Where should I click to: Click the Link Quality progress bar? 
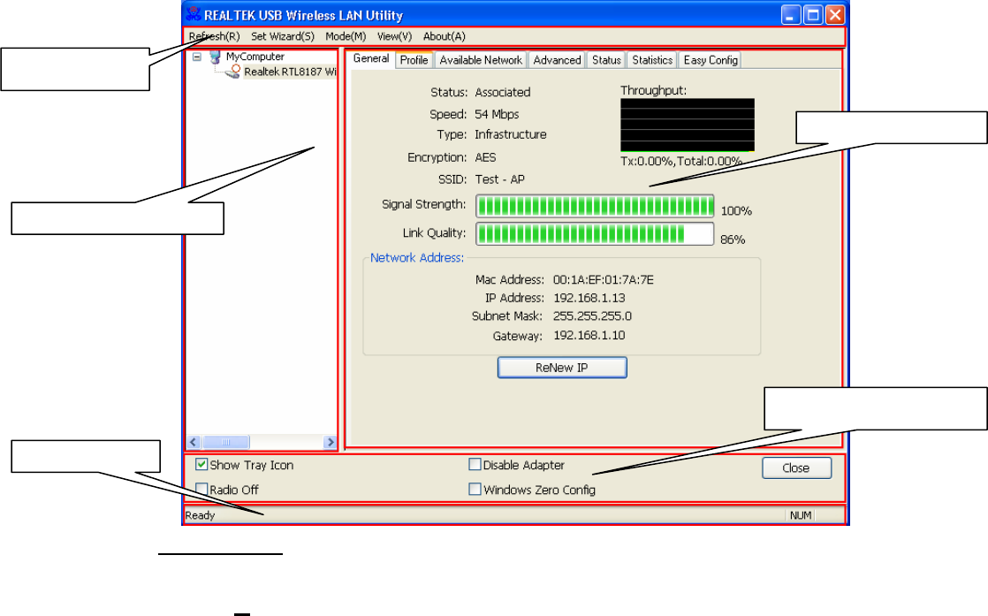point(595,234)
